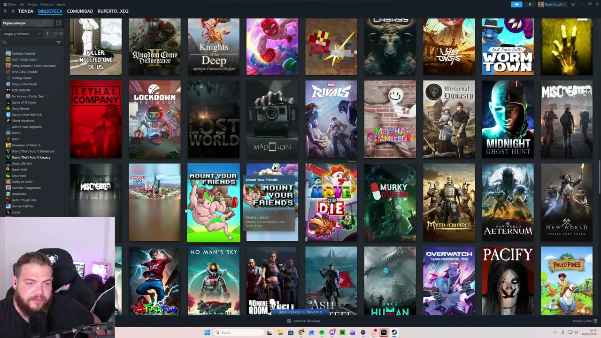Enter Big Picture mode from the title bar
The height and width of the screenshot is (338, 601).
pos(573,4)
